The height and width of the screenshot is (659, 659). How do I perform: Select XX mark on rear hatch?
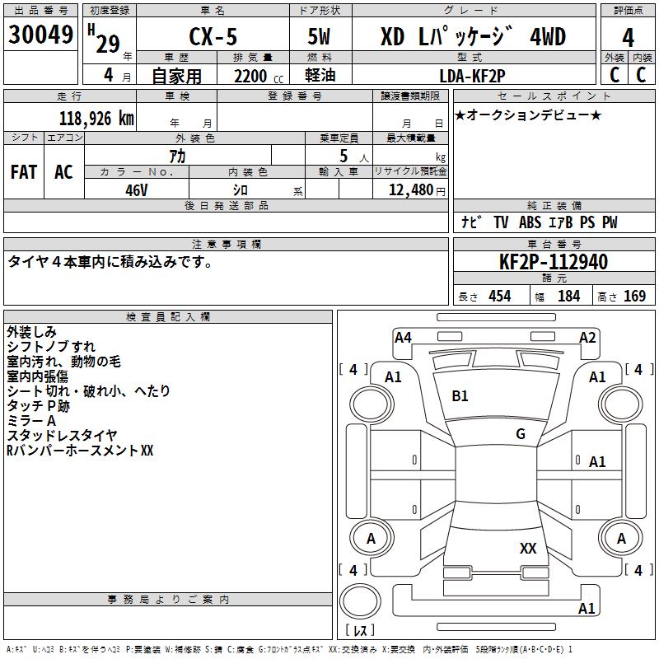528,548
